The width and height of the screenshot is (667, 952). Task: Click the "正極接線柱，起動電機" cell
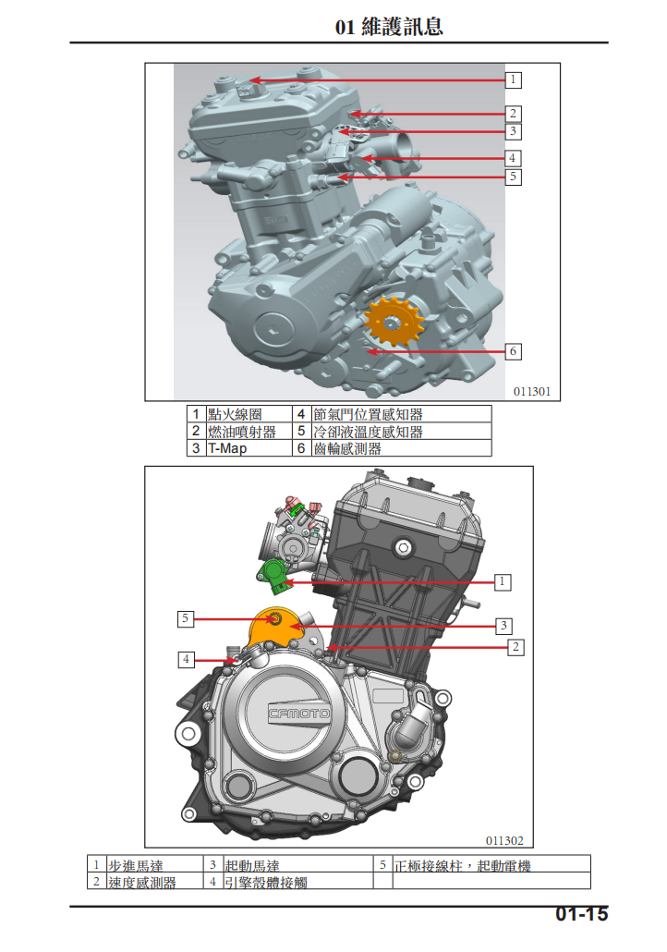coord(491,864)
